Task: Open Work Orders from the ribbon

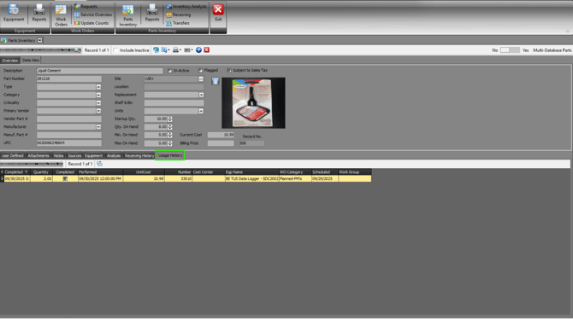Action: [61, 15]
